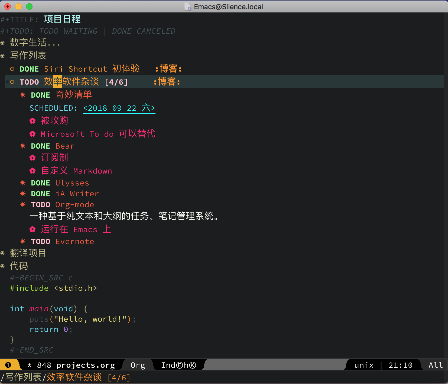Click the Ind minor mode indicators
448x384 pixels.
point(178,365)
